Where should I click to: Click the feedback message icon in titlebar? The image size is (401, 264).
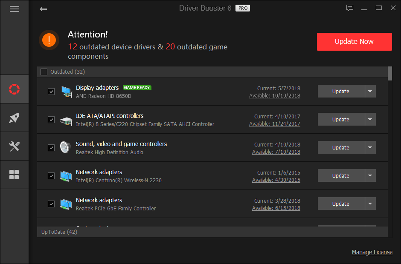click(x=350, y=8)
